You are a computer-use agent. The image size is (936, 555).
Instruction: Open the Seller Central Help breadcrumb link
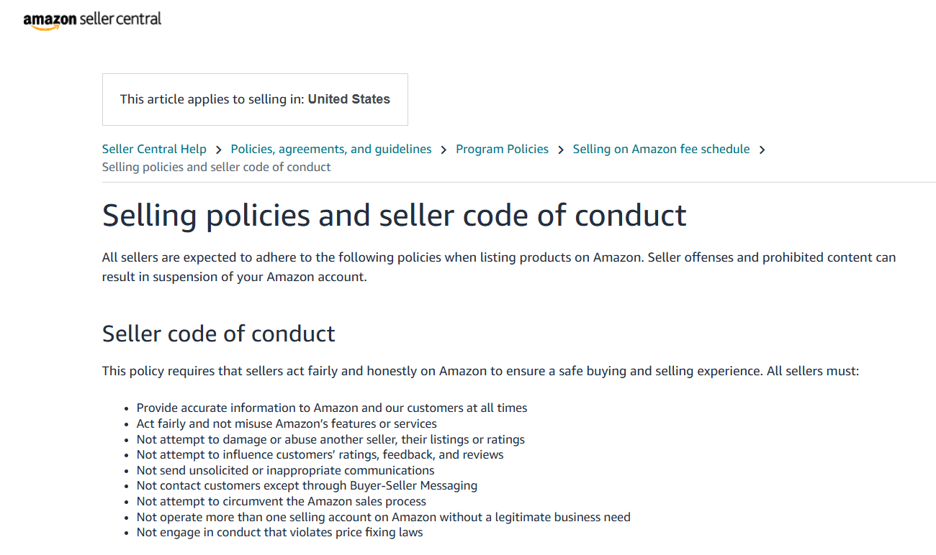[154, 149]
